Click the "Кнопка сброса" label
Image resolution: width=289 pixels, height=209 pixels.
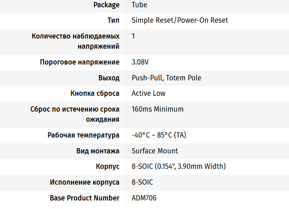point(95,93)
